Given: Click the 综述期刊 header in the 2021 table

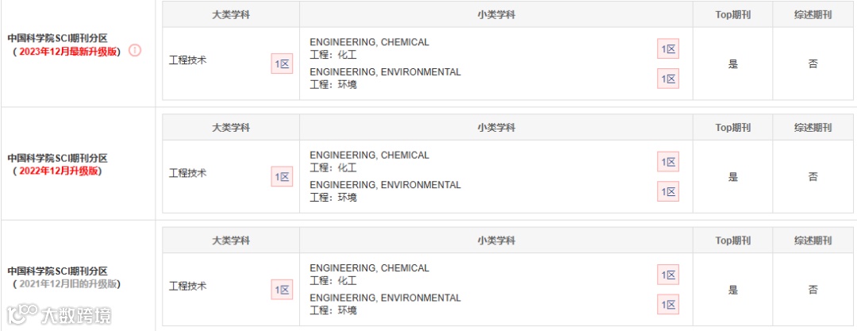Looking at the screenshot, I should [x=813, y=241].
